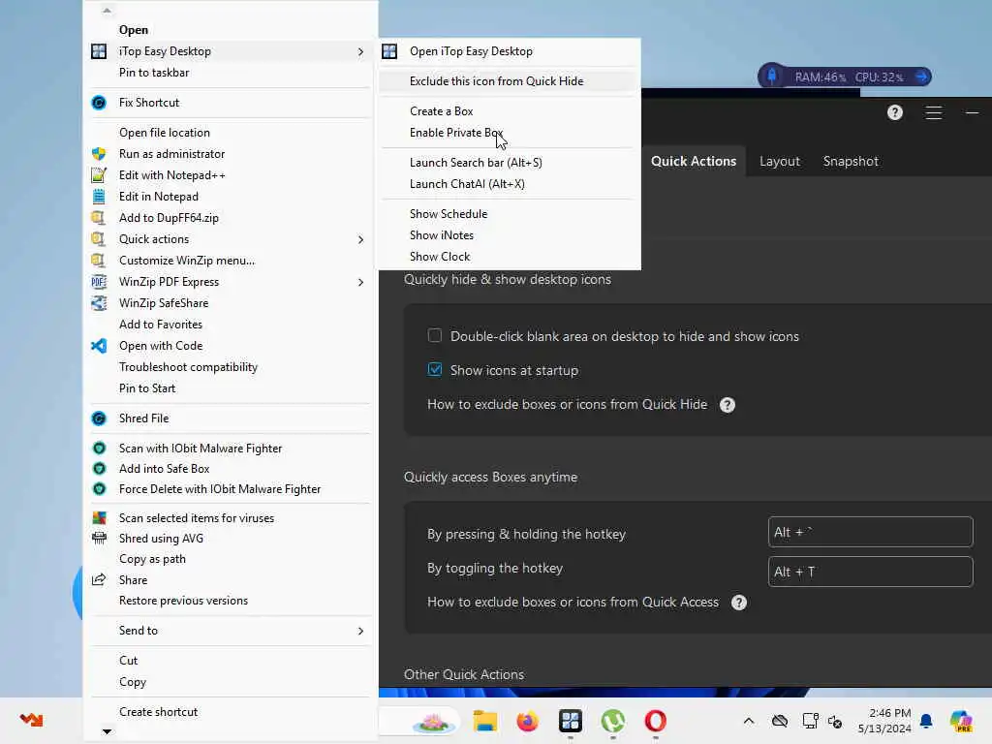Click the WinZip SafeShare icon
Image resolution: width=992 pixels, height=744 pixels.
click(100, 303)
